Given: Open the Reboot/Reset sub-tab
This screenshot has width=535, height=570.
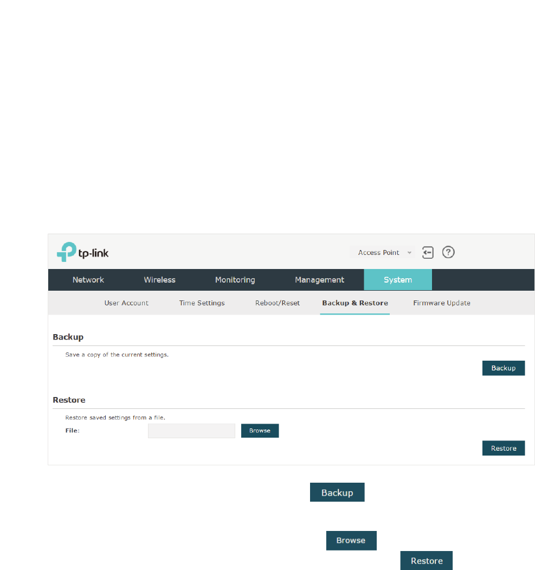Looking at the screenshot, I should (278, 303).
